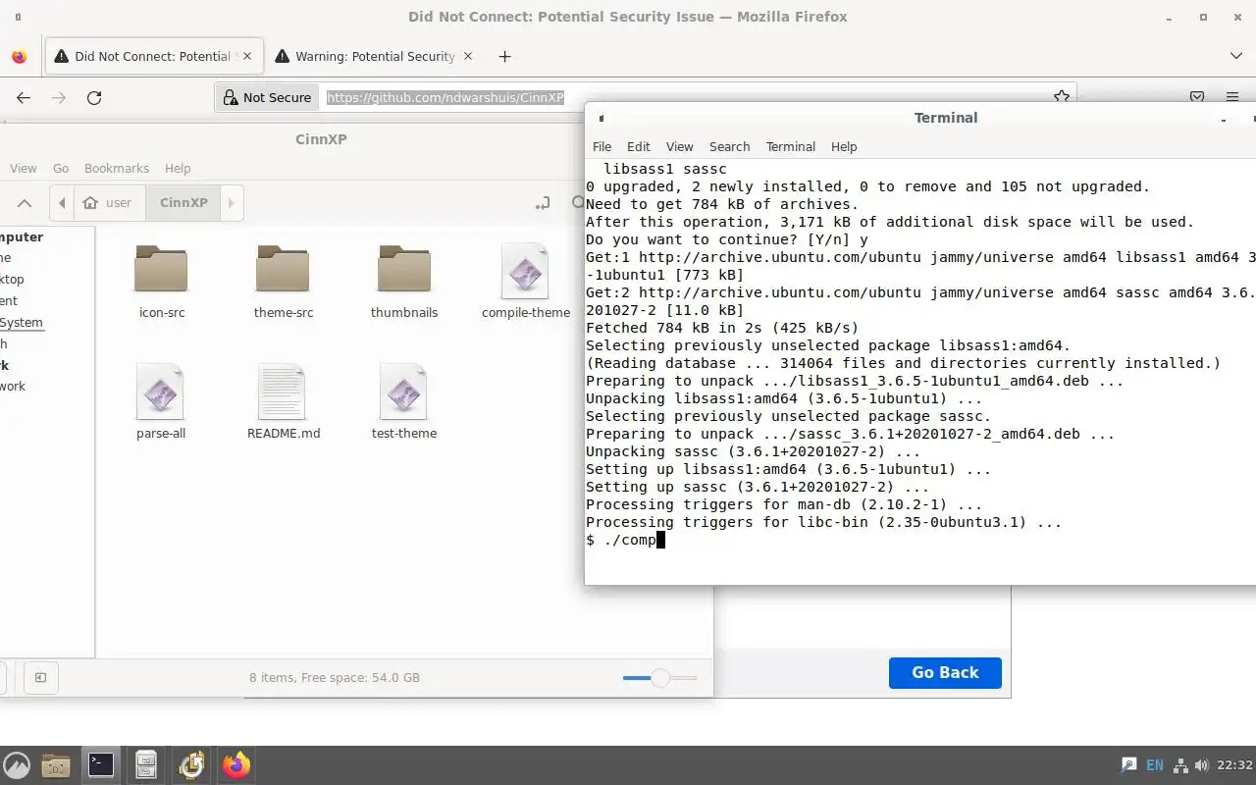Image resolution: width=1256 pixels, height=785 pixels.
Task: Toggle location entry icon in file manager
Action: pos(543,203)
